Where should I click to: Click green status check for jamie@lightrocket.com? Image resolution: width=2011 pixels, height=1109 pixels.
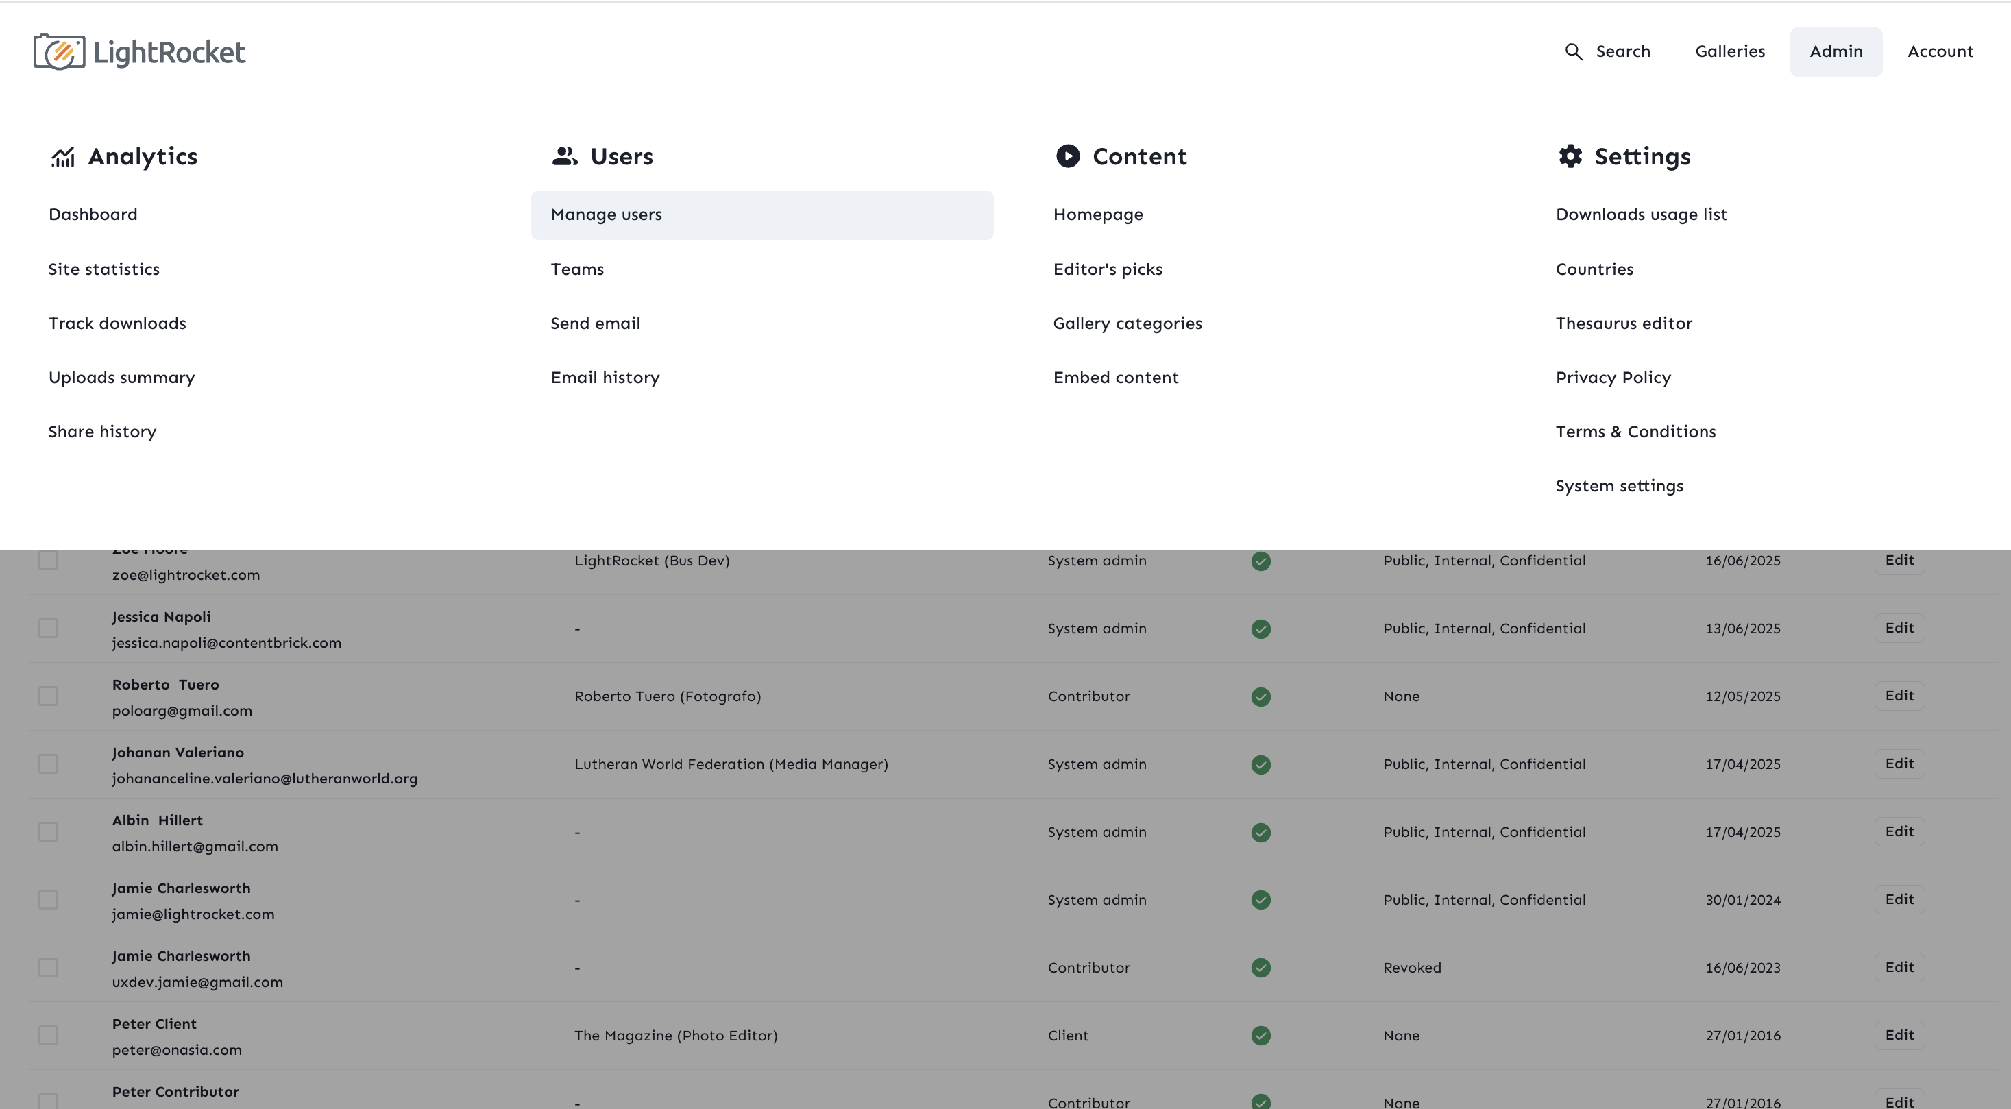tap(1260, 900)
